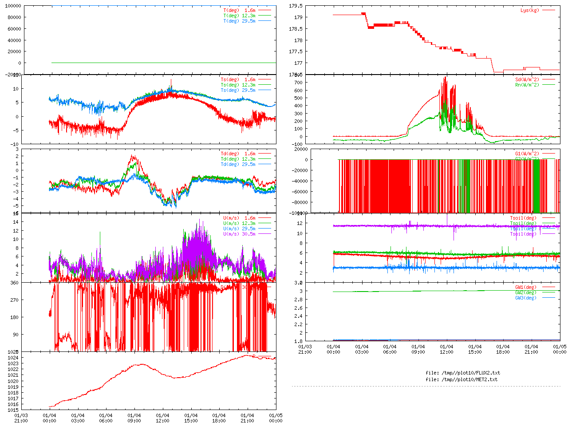This screenshot has height=426, width=568.
Task: Click the green Ts(deg) 12.3m legend label
Action: tap(238, 85)
